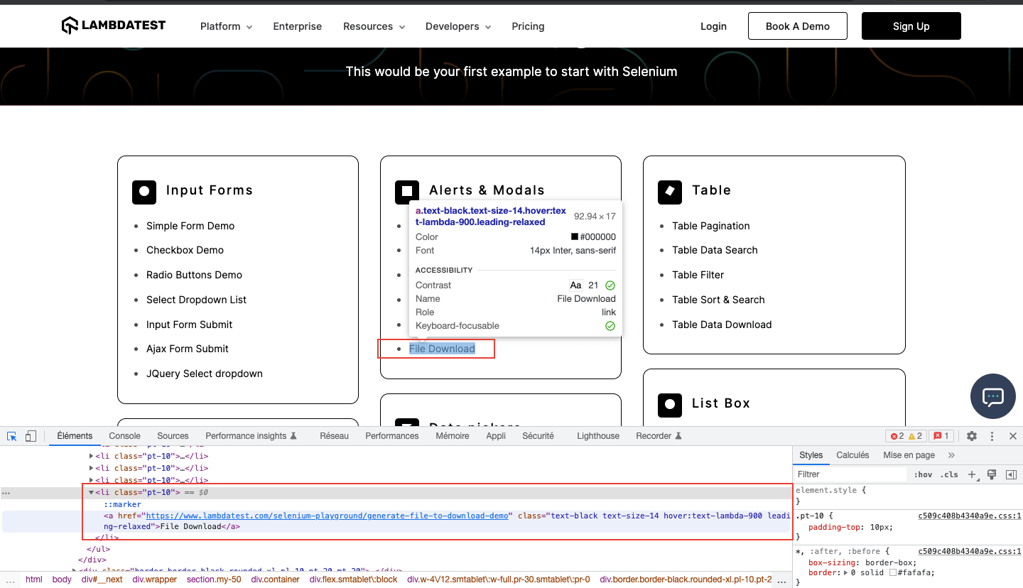Click the LambdaTest logo
Viewport: 1023px width, 588px height.
click(114, 26)
